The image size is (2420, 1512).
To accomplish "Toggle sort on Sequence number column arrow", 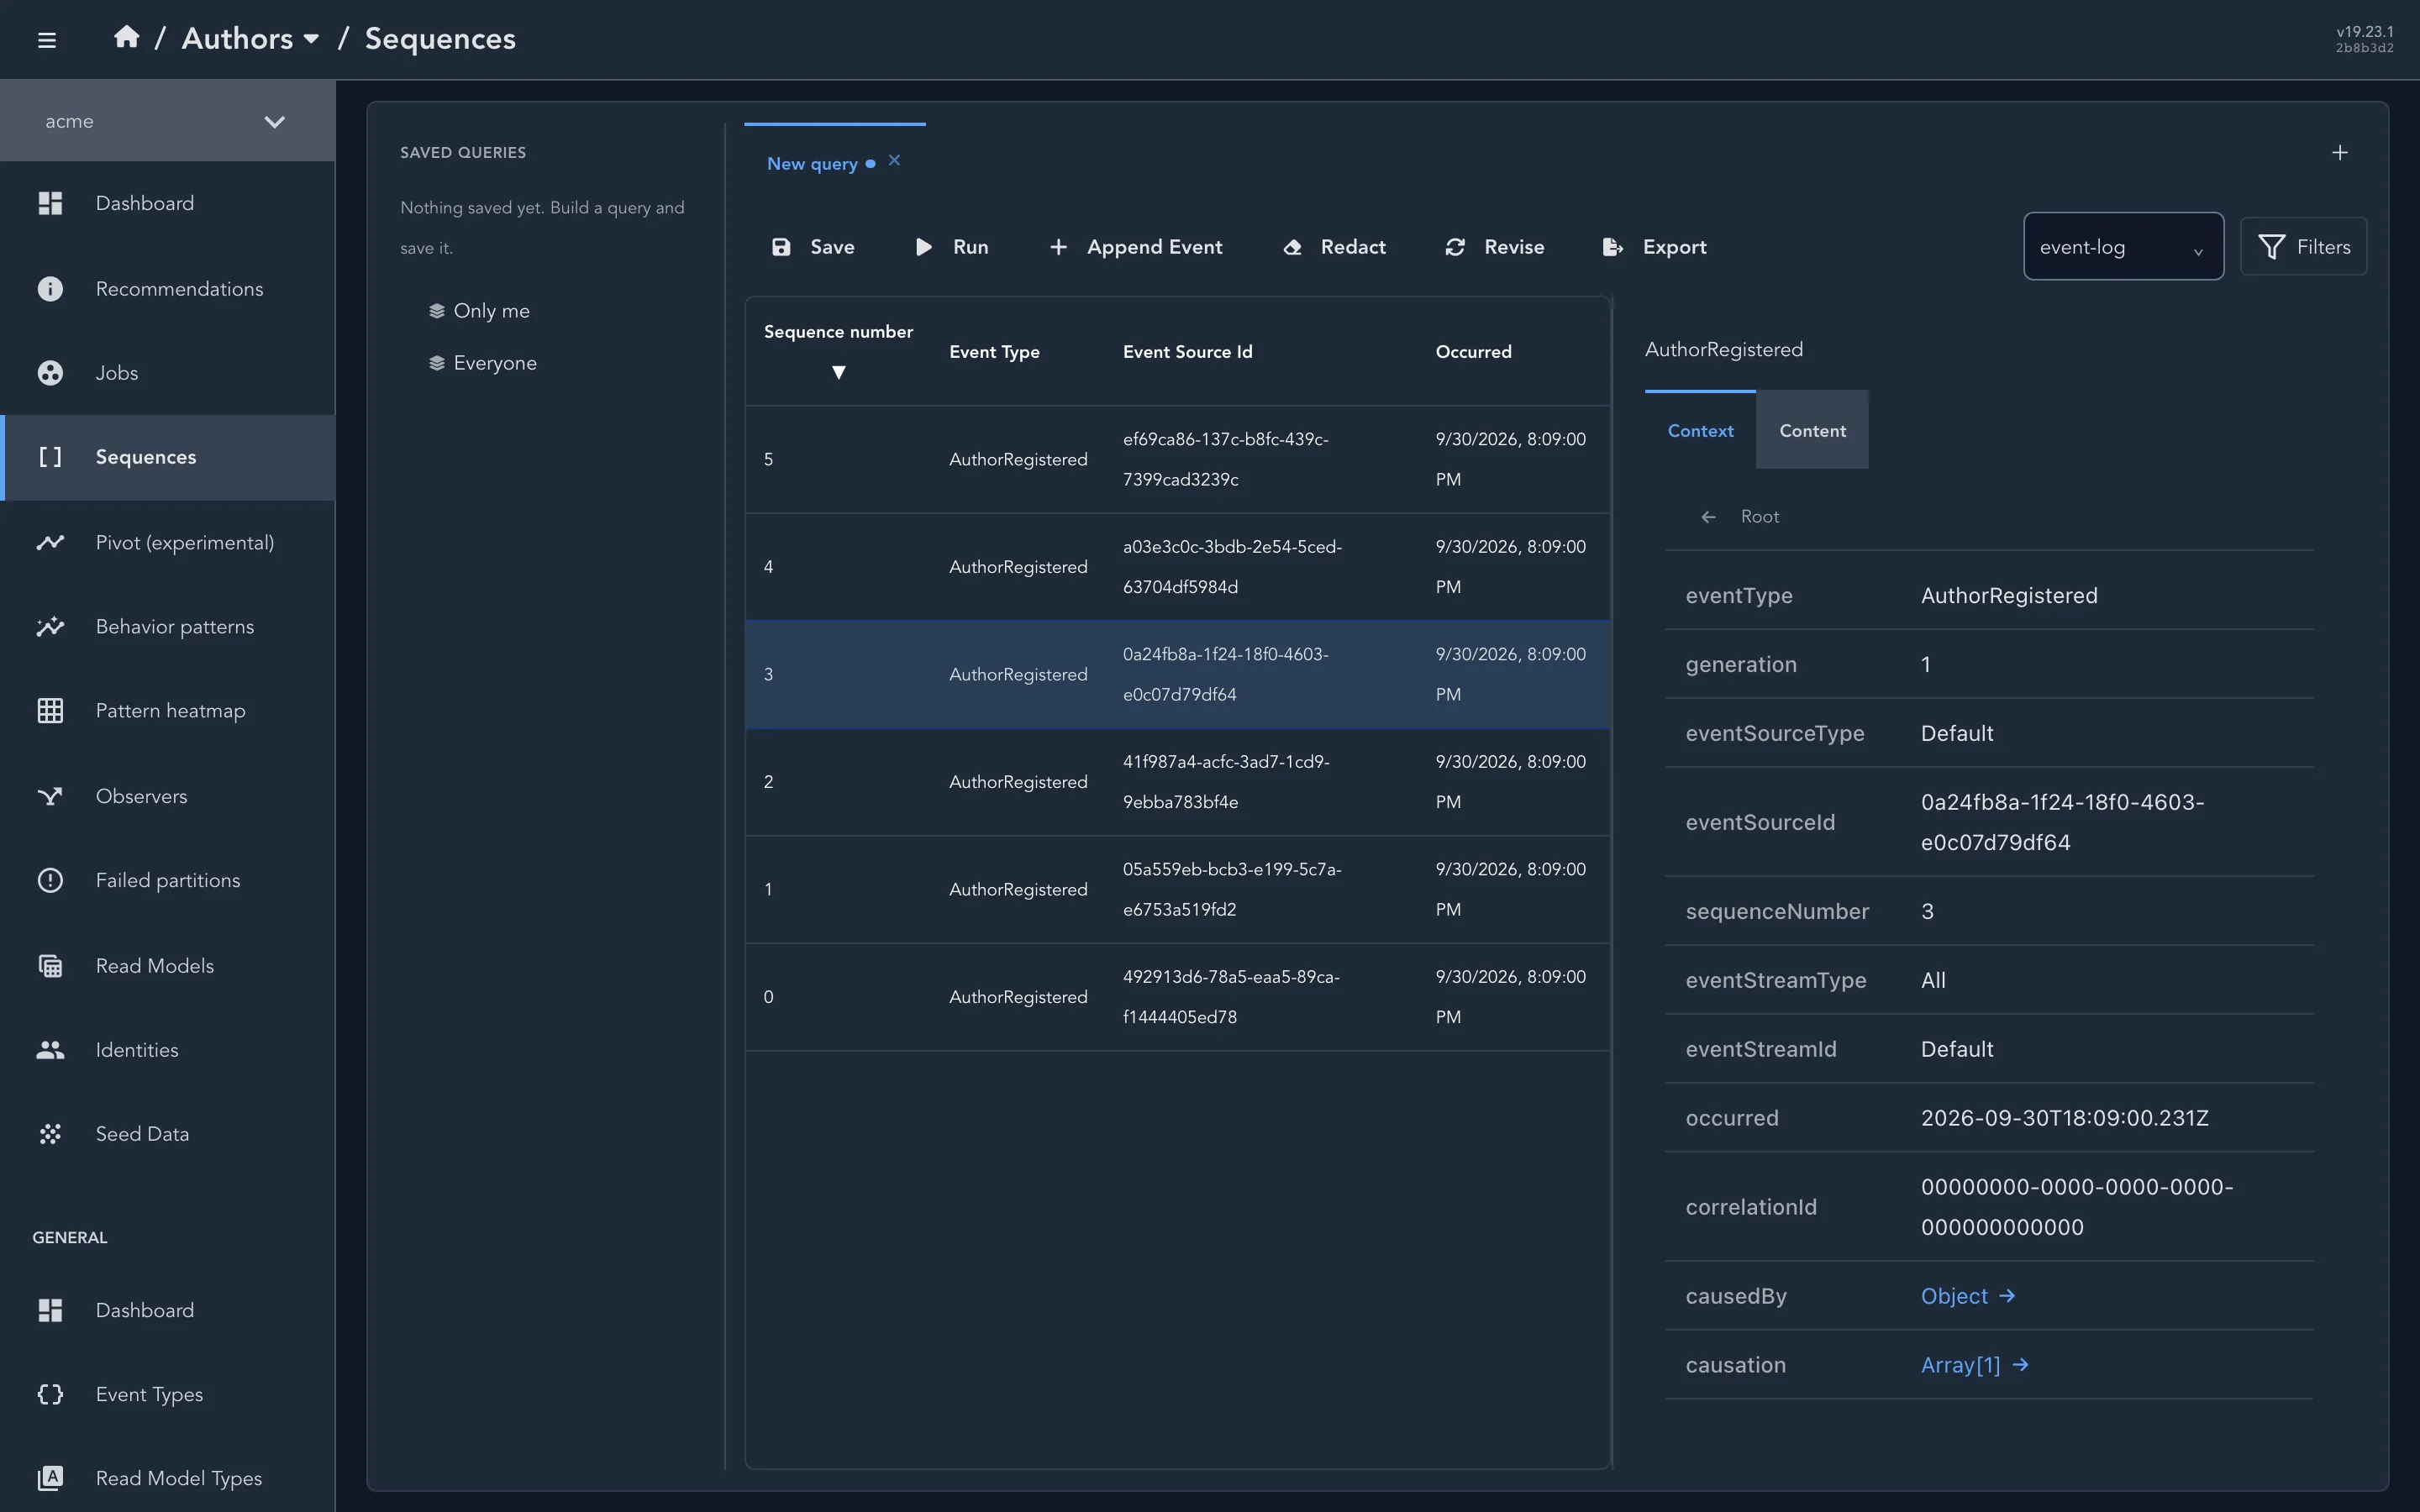I will tap(839, 372).
